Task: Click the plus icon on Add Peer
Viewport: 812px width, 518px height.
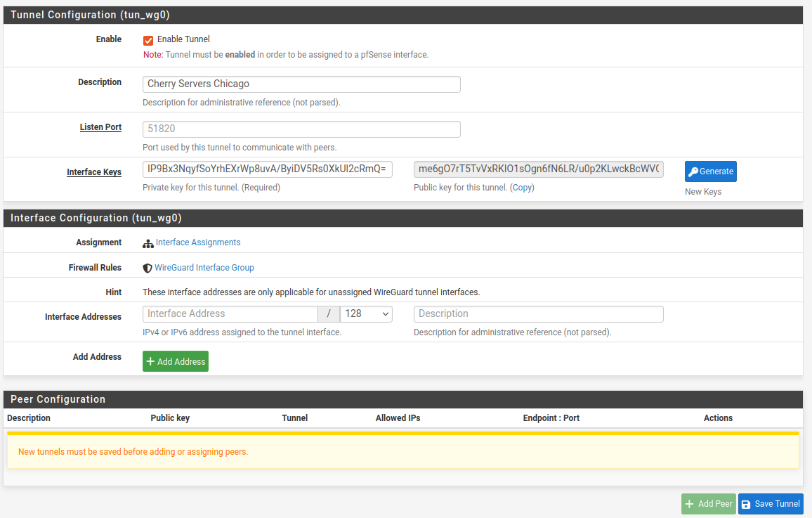Action: [690, 504]
